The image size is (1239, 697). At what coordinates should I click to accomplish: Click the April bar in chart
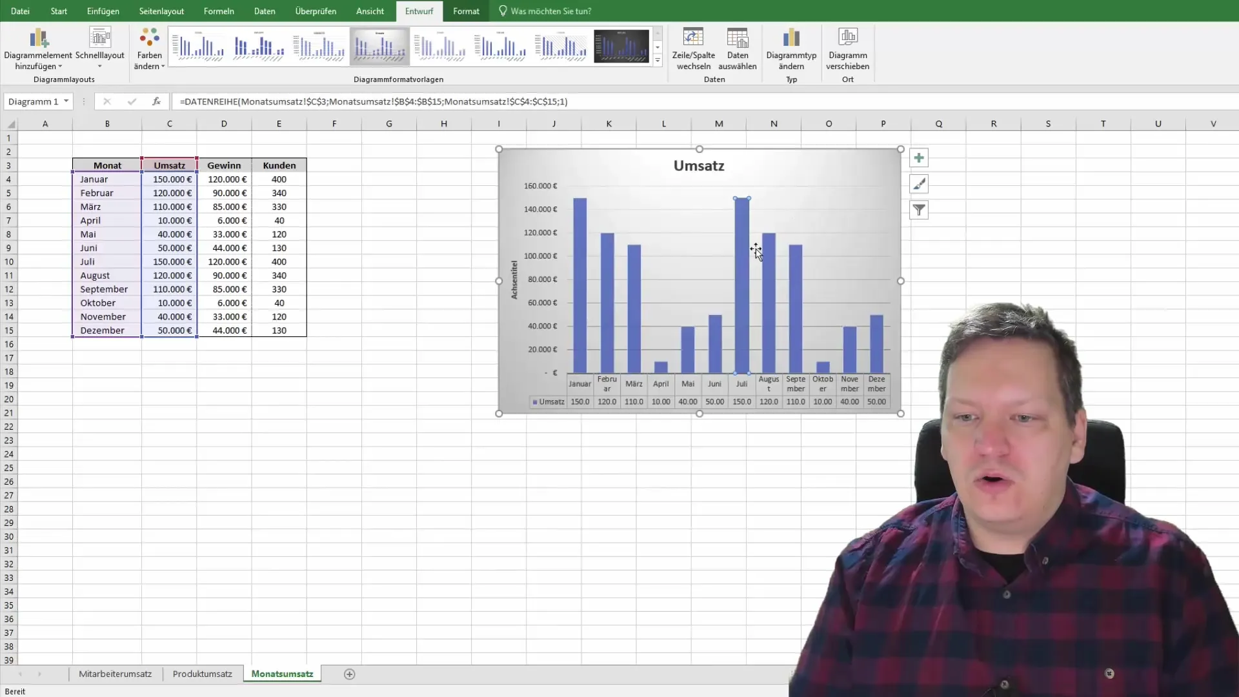(661, 367)
